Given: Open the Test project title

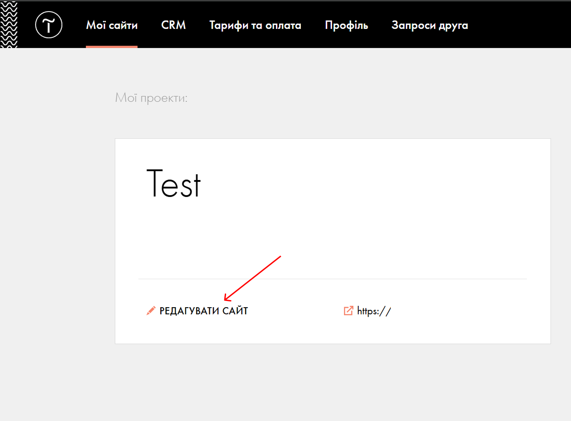Looking at the screenshot, I should [174, 184].
